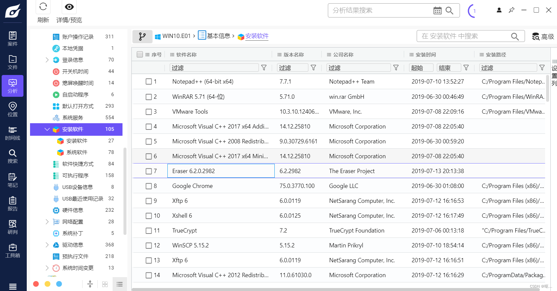This screenshot has height=291, width=557.
Task: Click the red color dot filter
Action: [36, 284]
